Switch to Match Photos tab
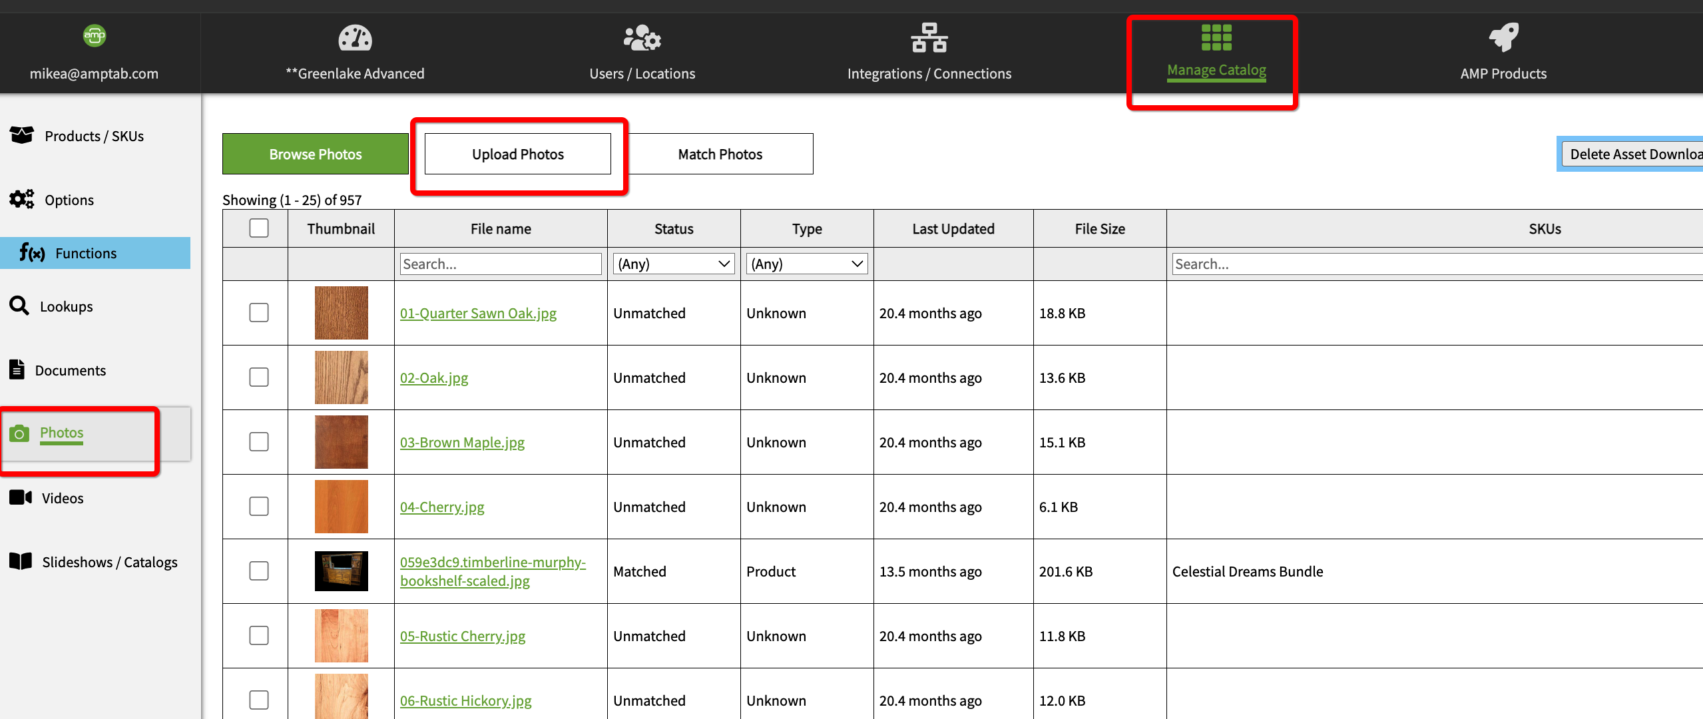The height and width of the screenshot is (719, 1703). tap(720, 154)
